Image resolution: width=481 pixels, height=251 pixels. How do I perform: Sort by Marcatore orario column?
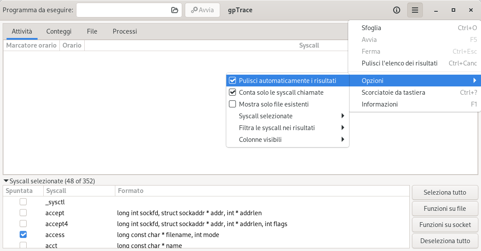point(31,45)
